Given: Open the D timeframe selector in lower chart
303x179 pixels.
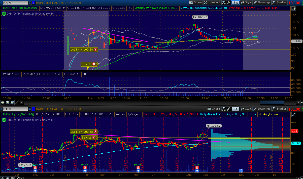Looking at the screenshot, I should [x=235, y=109].
